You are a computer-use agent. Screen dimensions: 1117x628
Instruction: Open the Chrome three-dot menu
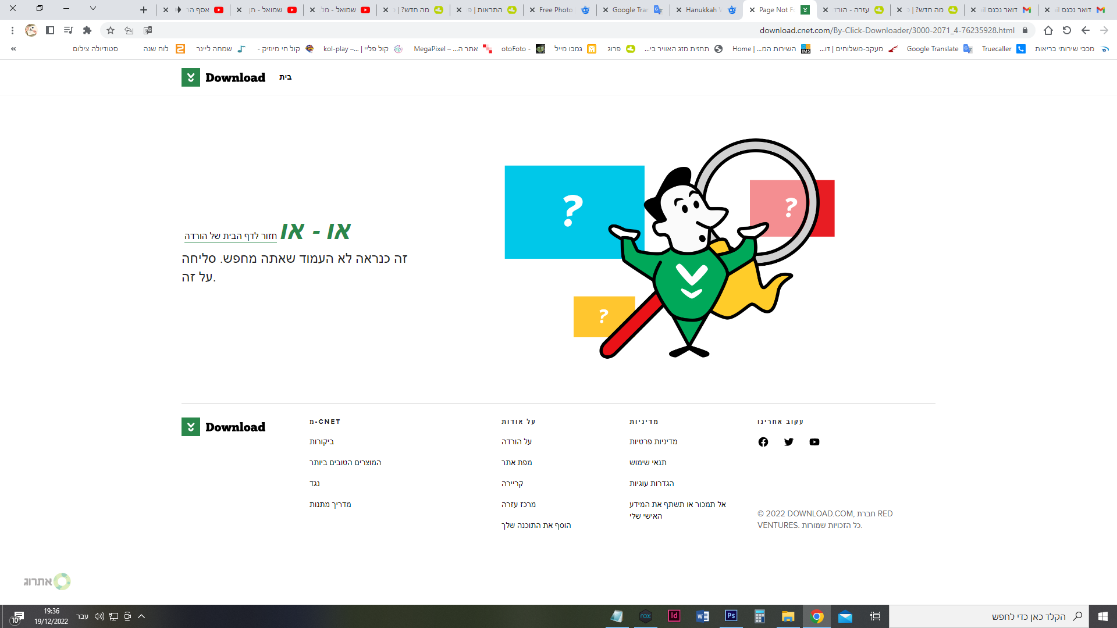(x=12, y=30)
